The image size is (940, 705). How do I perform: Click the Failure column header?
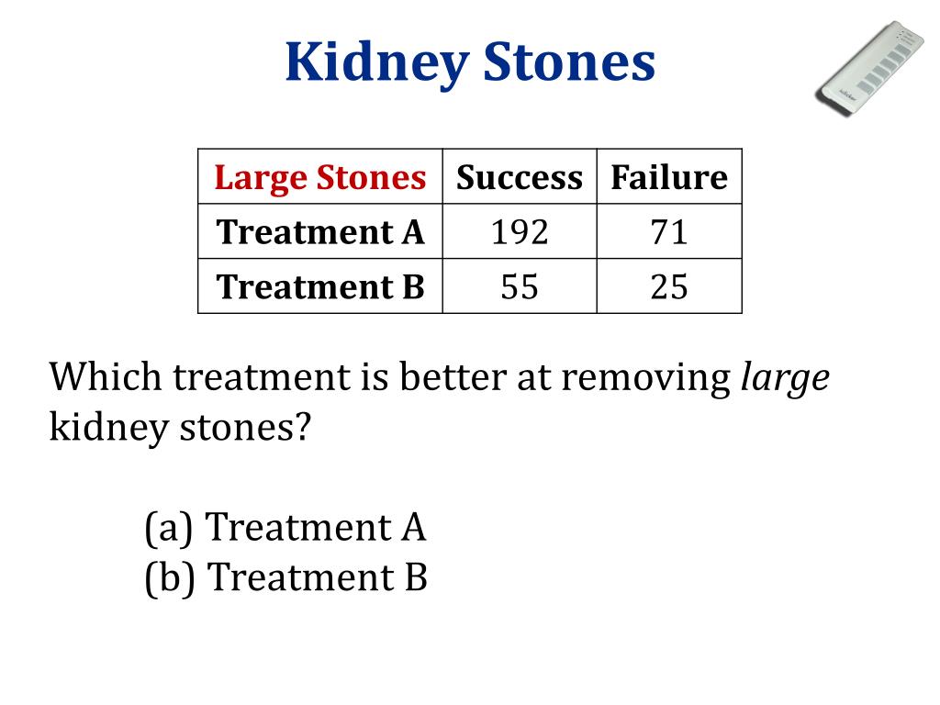pyautogui.click(x=669, y=177)
